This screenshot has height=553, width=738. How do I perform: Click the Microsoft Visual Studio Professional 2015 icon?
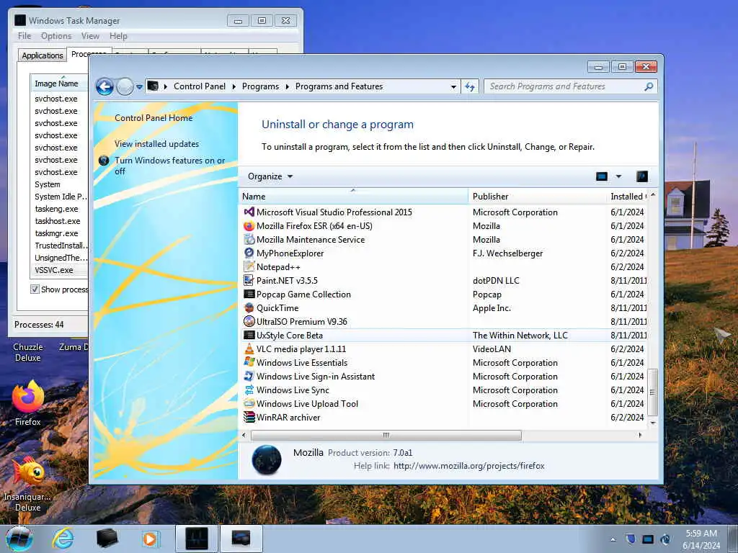[249, 212]
